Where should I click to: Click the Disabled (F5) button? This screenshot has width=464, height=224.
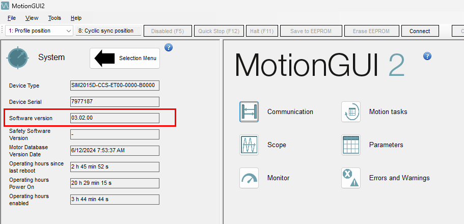click(x=168, y=31)
